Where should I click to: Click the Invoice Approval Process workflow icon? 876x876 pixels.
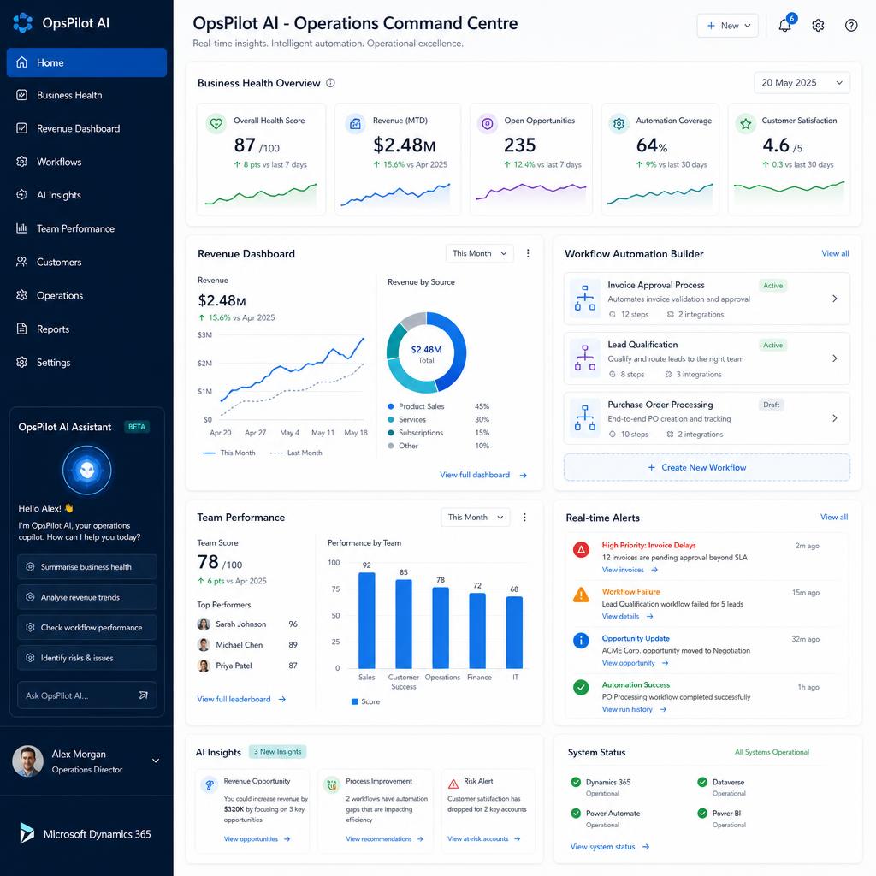click(x=584, y=299)
